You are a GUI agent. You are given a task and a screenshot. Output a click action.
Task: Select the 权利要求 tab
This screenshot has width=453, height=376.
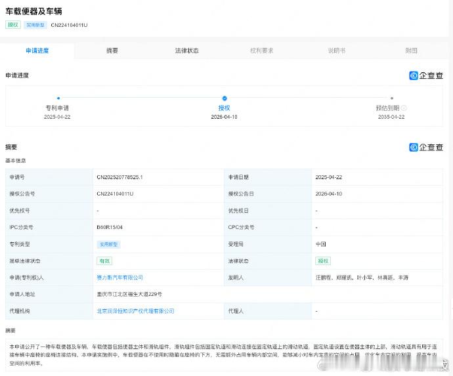tap(261, 51)
